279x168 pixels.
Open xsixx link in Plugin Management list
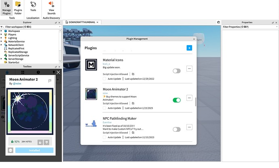[x=105, y=93]
